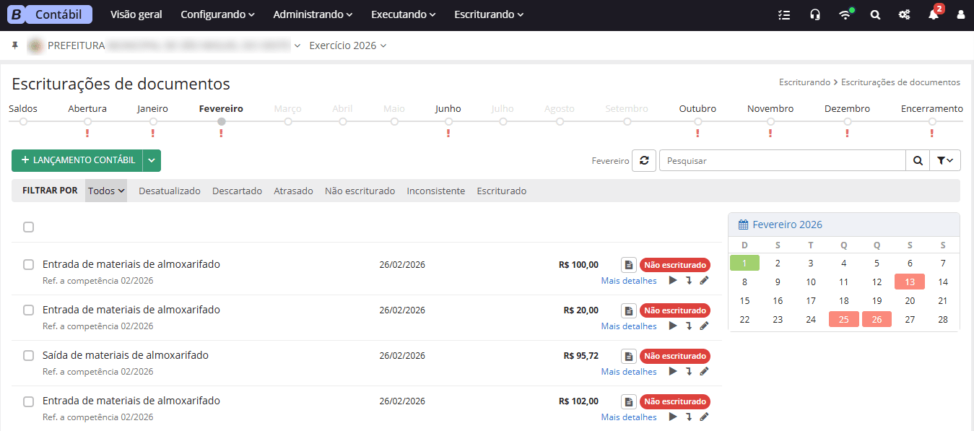Select checkbox of the R$ 102,00 entry

point(28,401)
